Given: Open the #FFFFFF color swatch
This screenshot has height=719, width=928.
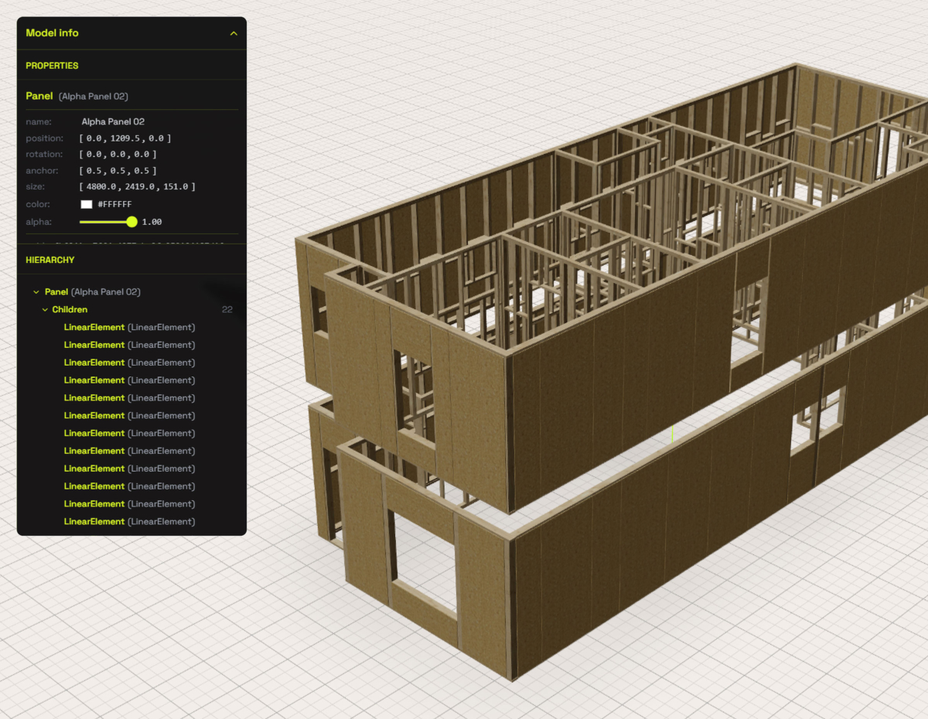Looking at the screenshot, I should 87,204.
